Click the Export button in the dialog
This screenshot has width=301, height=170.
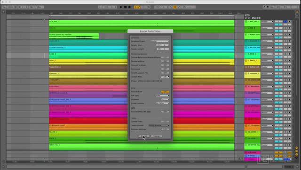click(144, 136)
